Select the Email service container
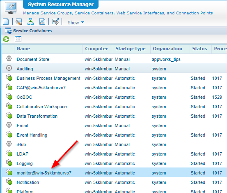The width and height of the screenshot is (227, 193). pyautogui.click(x=115, y=126)
